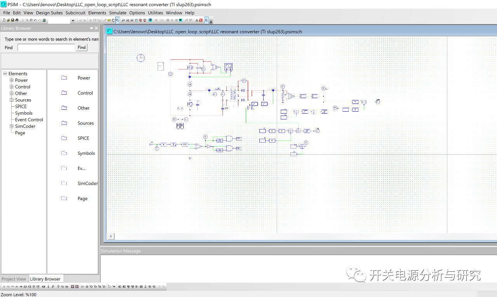
Task: Click the text 'A' toolbar icon
Action: [197, 20]
